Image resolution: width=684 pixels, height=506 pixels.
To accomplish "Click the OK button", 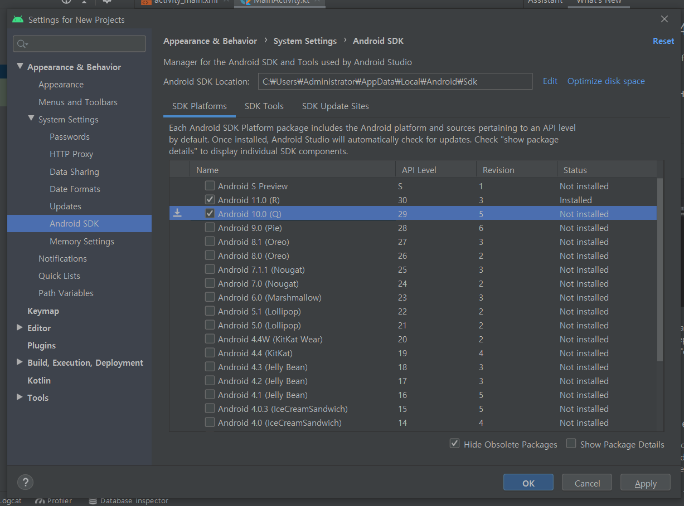I will pyautogui.click(x=528, y=483).
